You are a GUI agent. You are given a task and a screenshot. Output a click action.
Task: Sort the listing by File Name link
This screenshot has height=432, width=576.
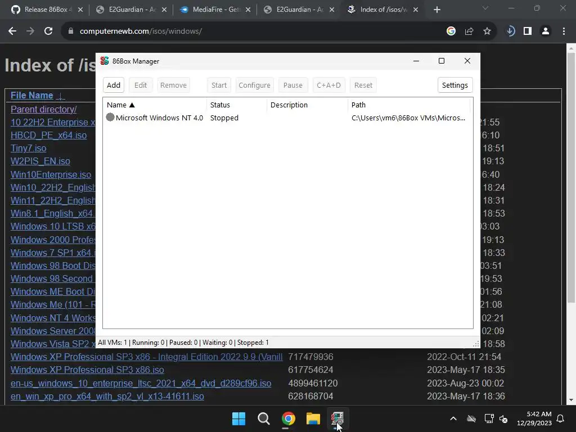[x=32, y=96]
